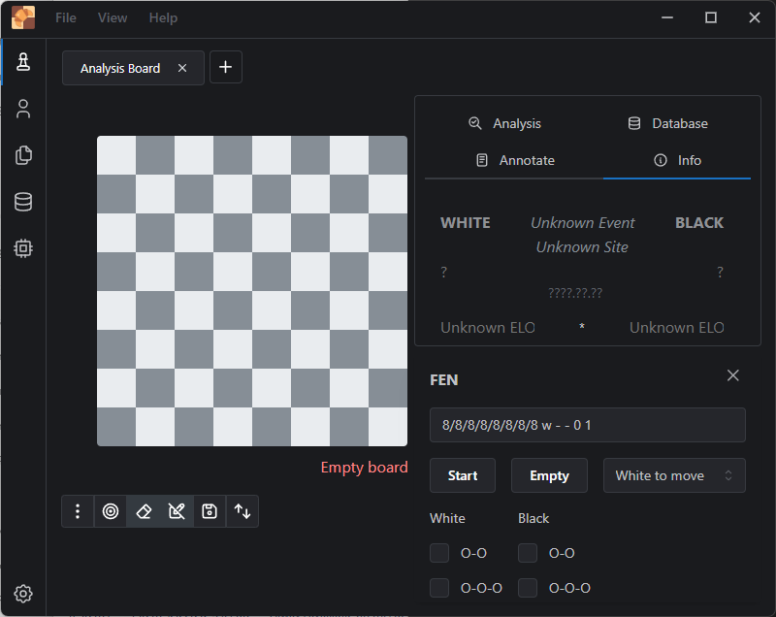Maximize the application window

tap(711, 17)
